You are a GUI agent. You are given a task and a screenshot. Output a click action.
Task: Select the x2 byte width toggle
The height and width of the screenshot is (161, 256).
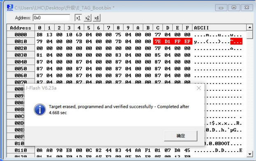click(87, 18)
